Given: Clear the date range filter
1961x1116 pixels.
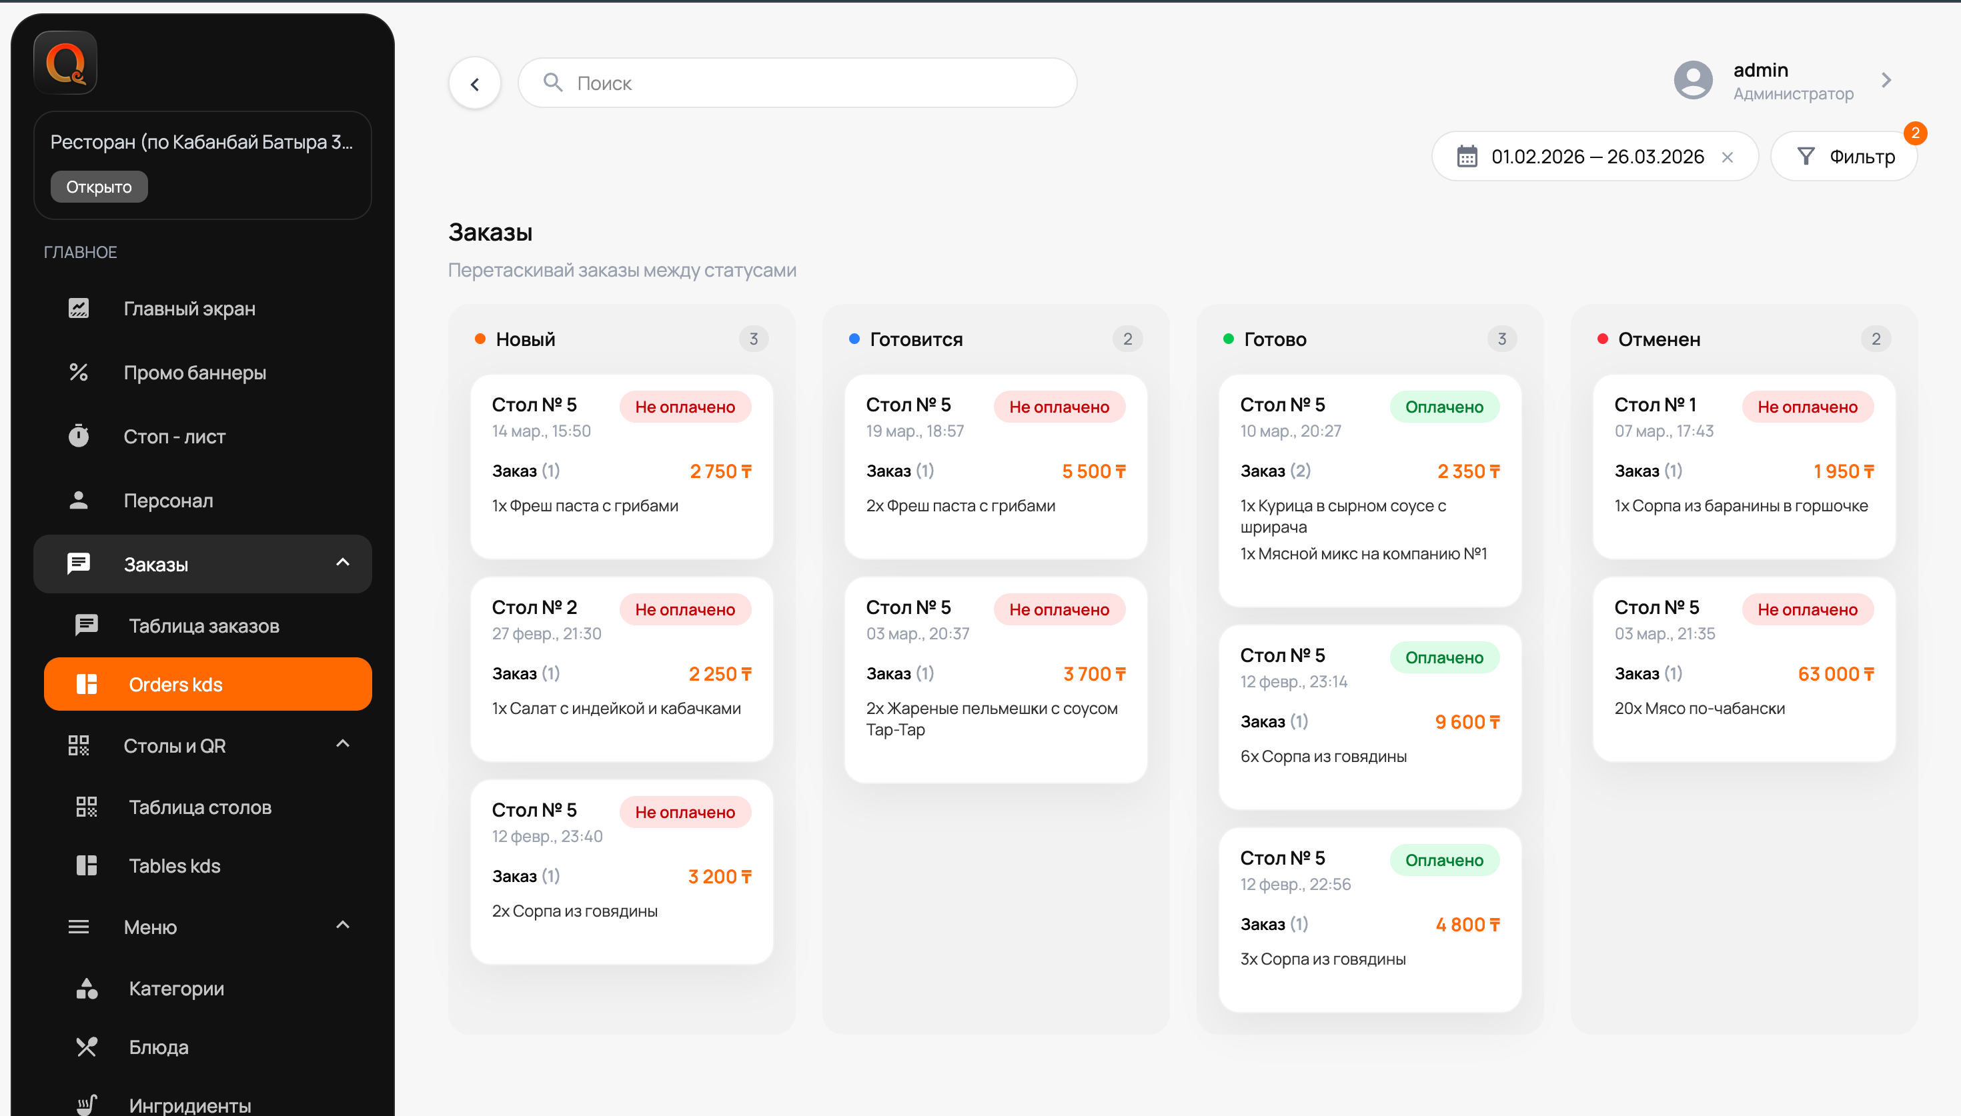Looking at the screenshot, I should coord(1726,157).
